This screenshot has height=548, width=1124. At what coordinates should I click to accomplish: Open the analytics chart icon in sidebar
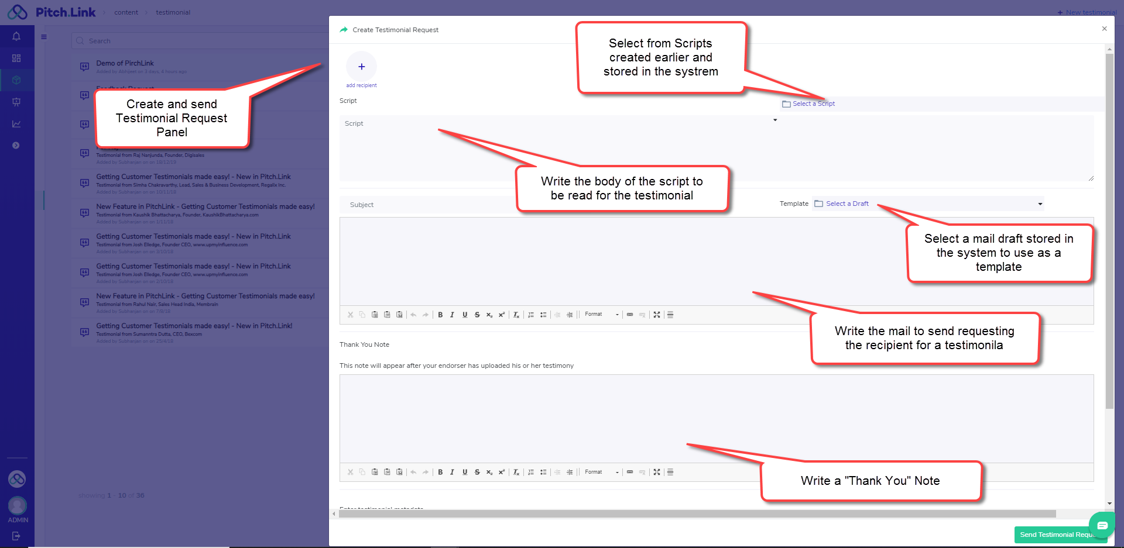point(16,124)
